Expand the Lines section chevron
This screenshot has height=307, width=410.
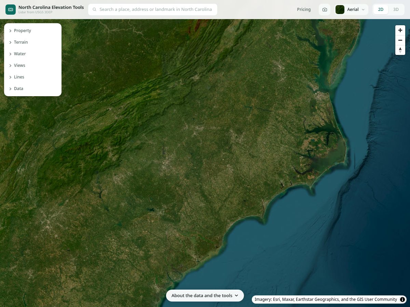coord(10,77)
